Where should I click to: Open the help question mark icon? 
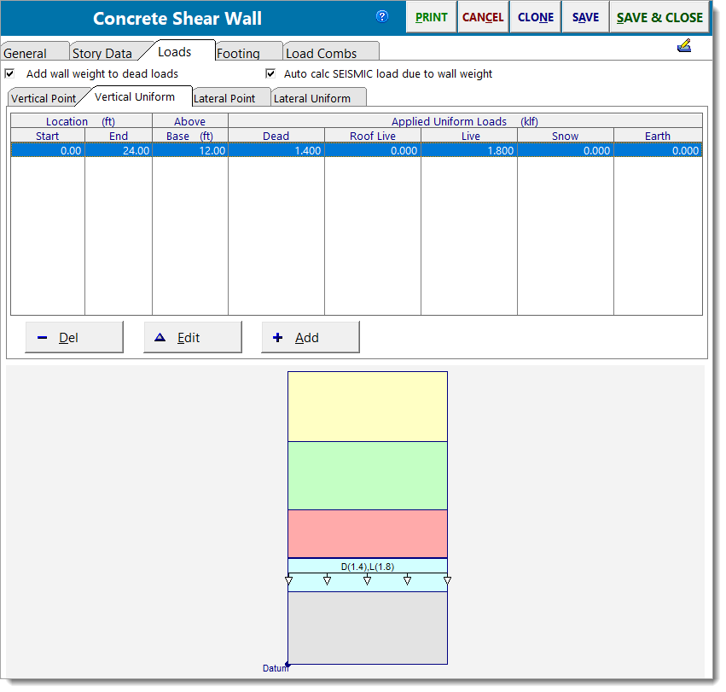[x=382, y=16]
